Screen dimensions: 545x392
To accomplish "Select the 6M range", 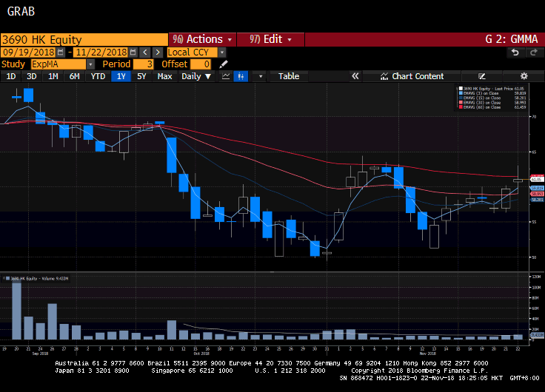I will click(x=74, y=76).
